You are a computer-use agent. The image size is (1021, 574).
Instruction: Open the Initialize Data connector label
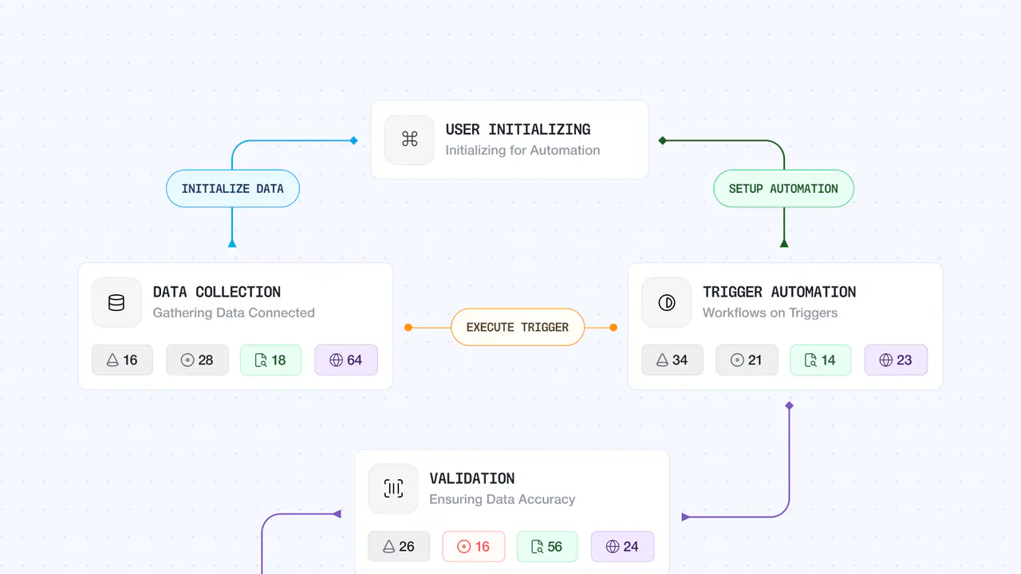click(232, 189)
